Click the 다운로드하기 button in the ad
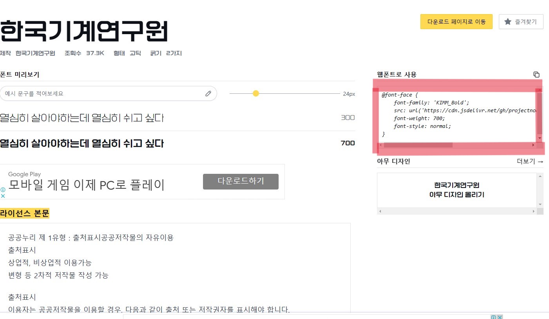This screenshot has width=549, height=319. 241,181
